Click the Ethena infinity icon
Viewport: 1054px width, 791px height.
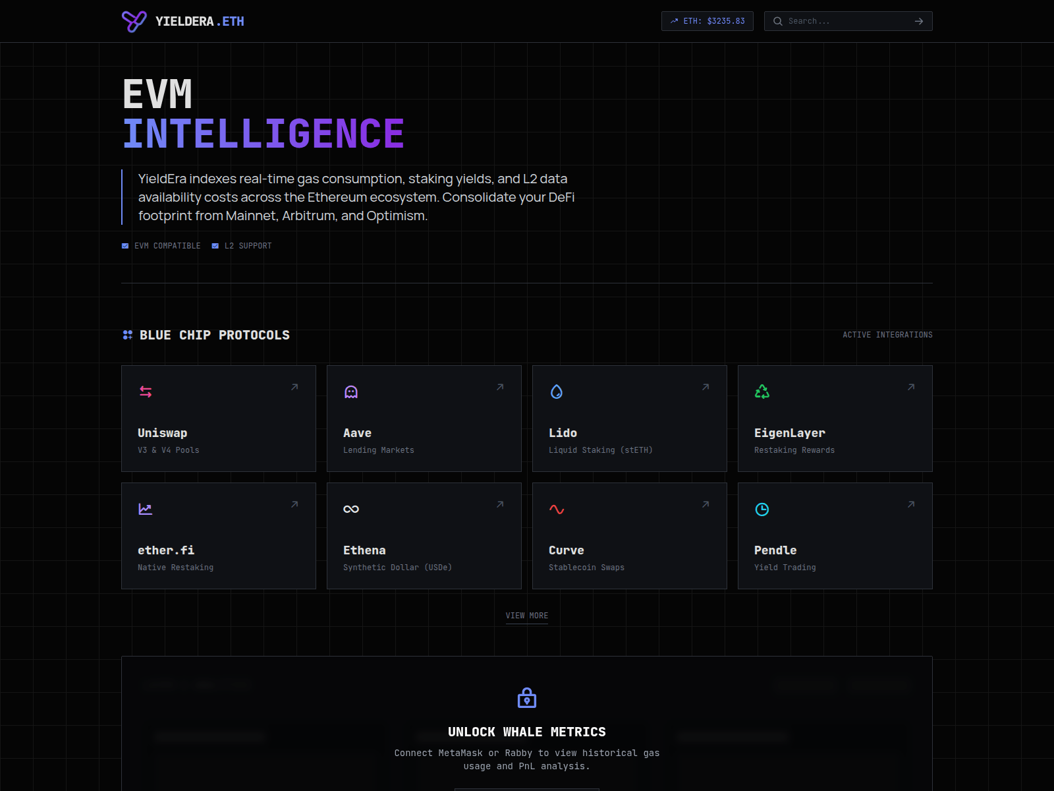coord(351,509)
